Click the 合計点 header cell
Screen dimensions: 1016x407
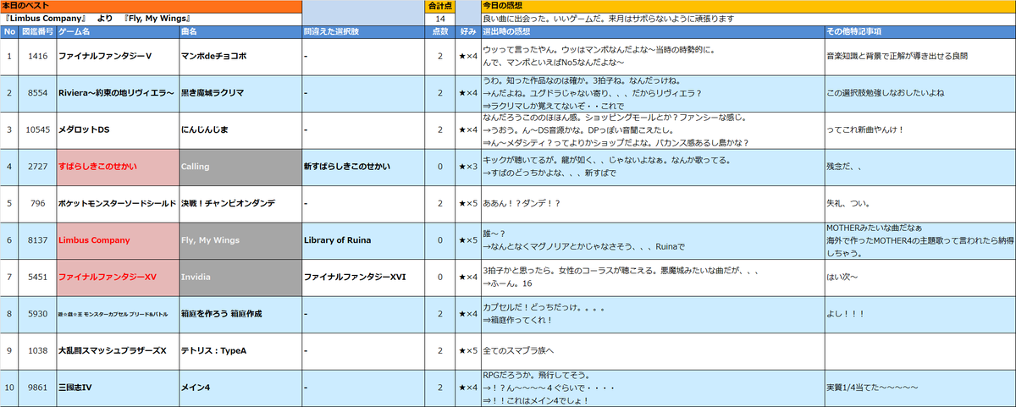point(440,6)
